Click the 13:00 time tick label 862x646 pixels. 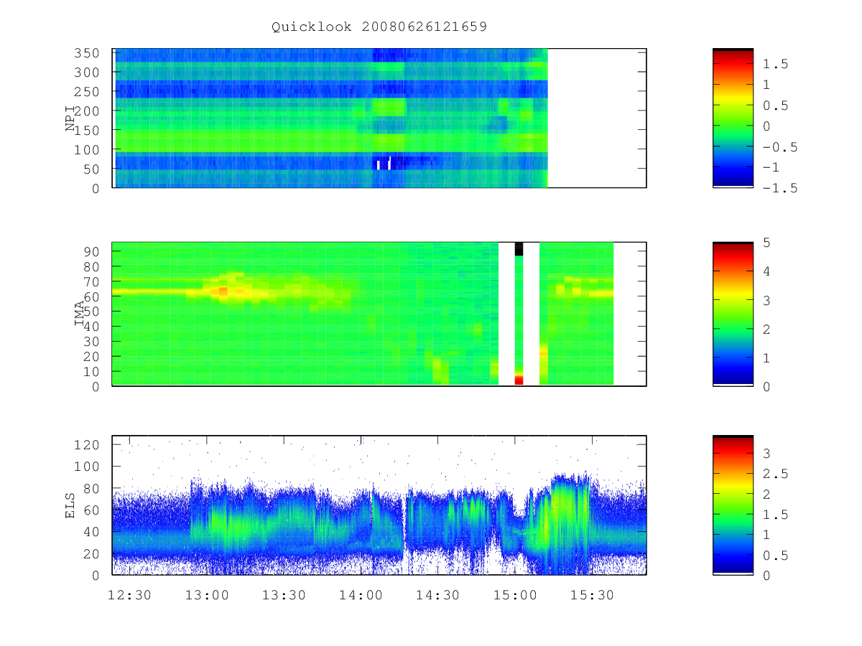point(207,595)
